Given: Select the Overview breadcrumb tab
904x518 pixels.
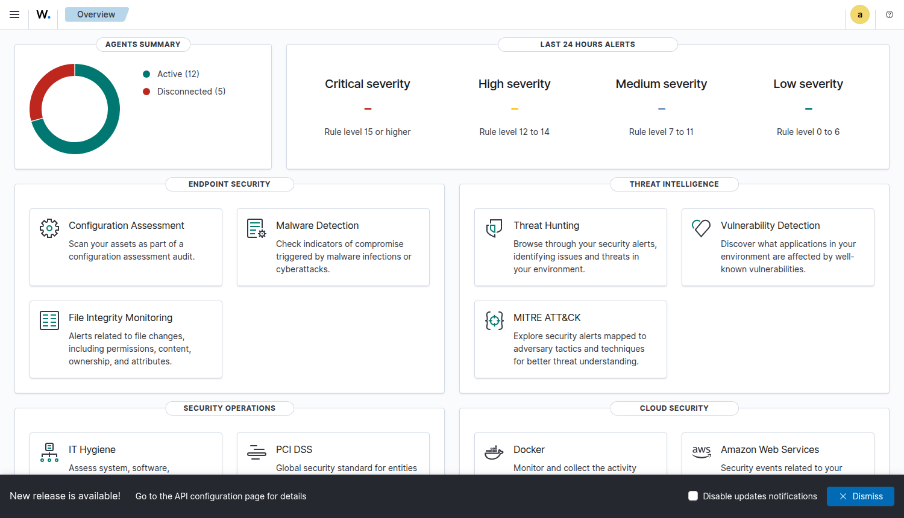Looking at the screenshot, I should tap(96, 14).
